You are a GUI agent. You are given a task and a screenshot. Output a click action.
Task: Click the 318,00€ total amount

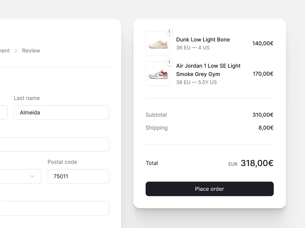257,163
